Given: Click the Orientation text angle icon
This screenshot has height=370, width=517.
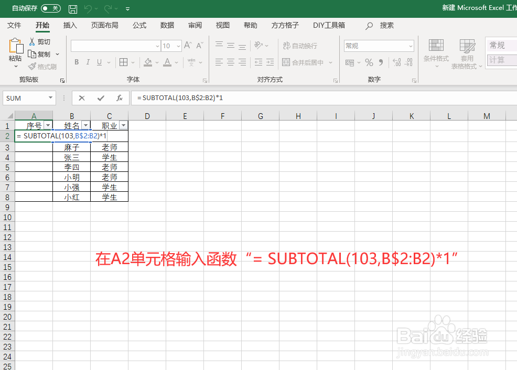Looking at the screenshot, I should (x=258, y=45).
